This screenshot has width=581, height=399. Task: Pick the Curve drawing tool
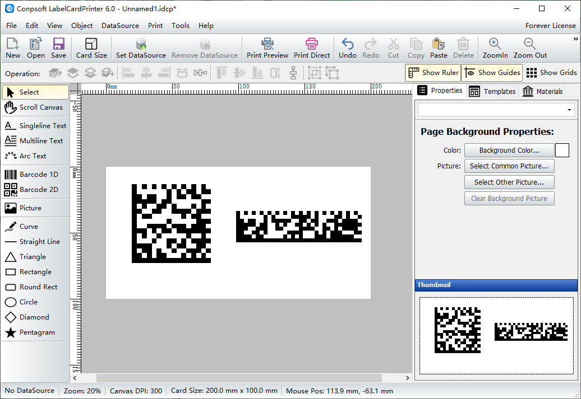35,226
